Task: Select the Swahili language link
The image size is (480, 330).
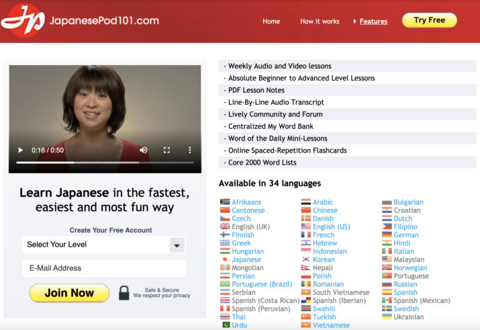Action: tap(324, 309)
